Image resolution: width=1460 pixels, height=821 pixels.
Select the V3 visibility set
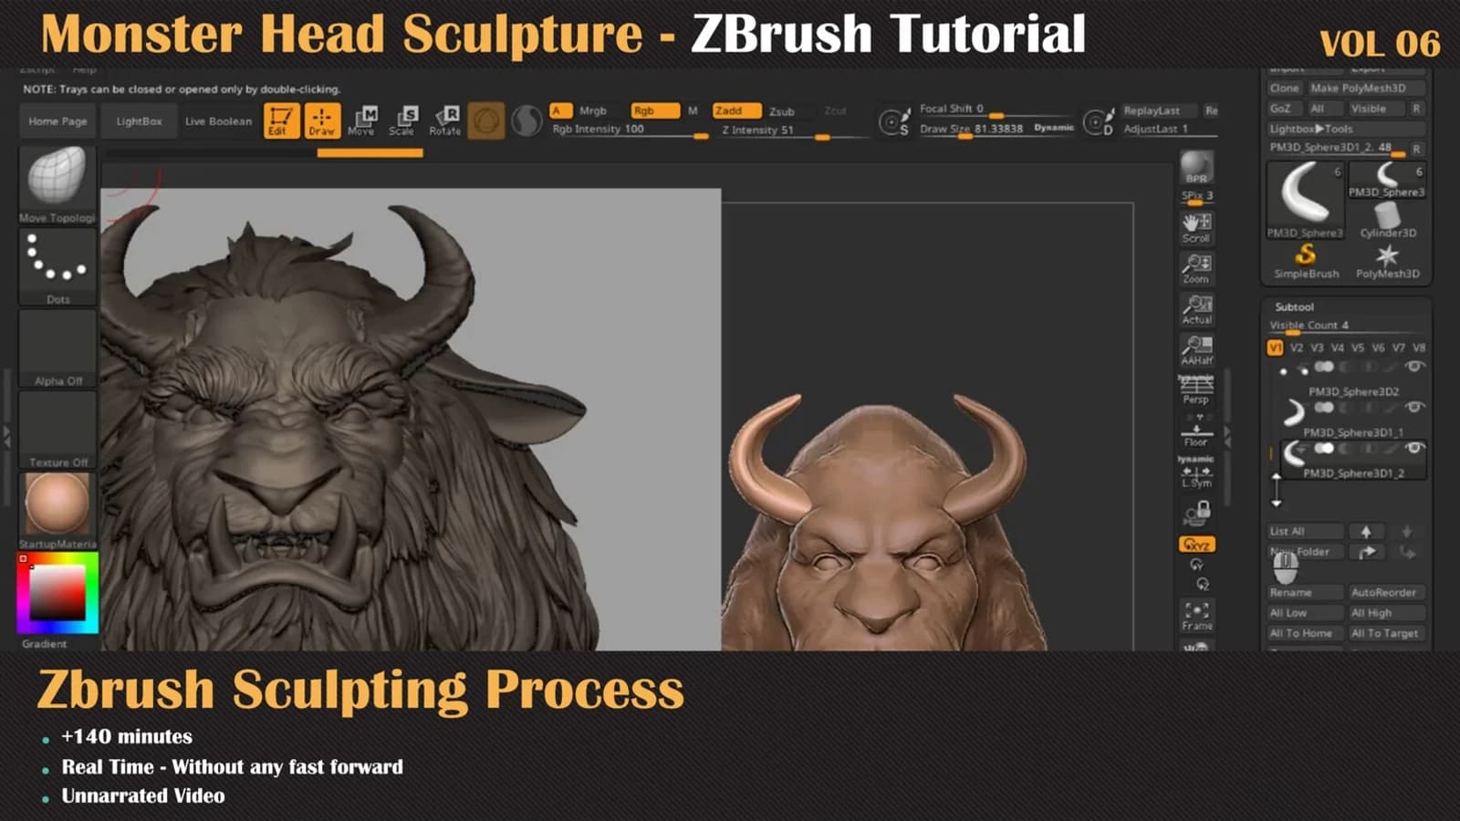pyautogui.click(x=1317, y=348)
